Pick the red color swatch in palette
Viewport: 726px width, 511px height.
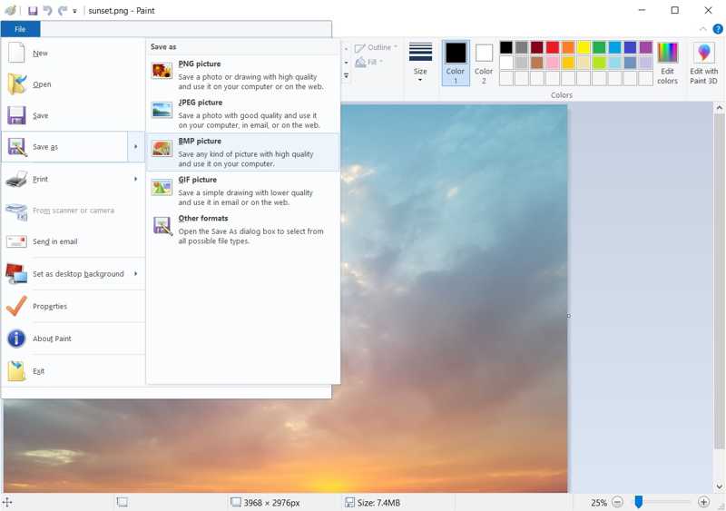click(553, 47)
